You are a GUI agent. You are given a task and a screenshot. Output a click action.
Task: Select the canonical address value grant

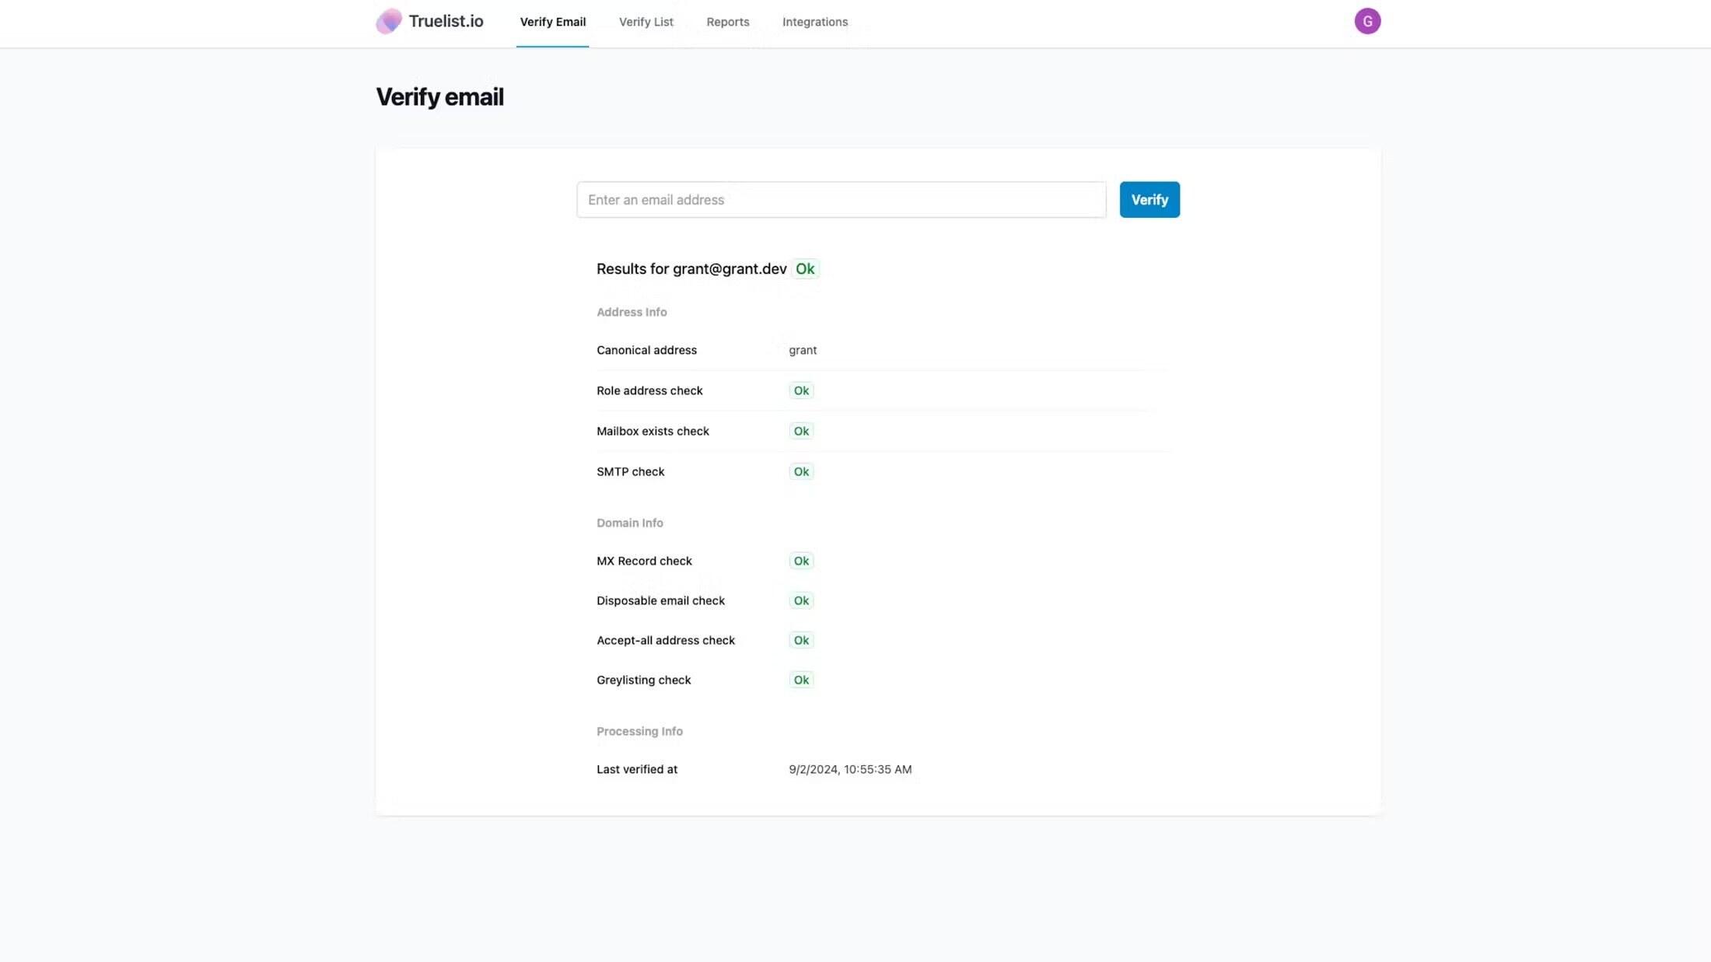[x=803, y=350]
